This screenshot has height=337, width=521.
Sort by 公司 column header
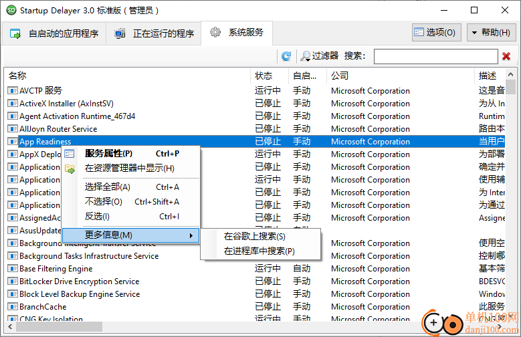[401, 76]
